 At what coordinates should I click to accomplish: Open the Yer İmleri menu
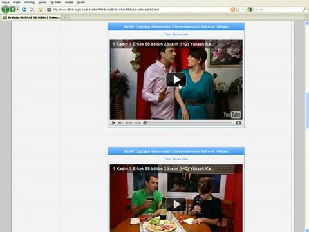pyautogui.click(x=55, y=2)
